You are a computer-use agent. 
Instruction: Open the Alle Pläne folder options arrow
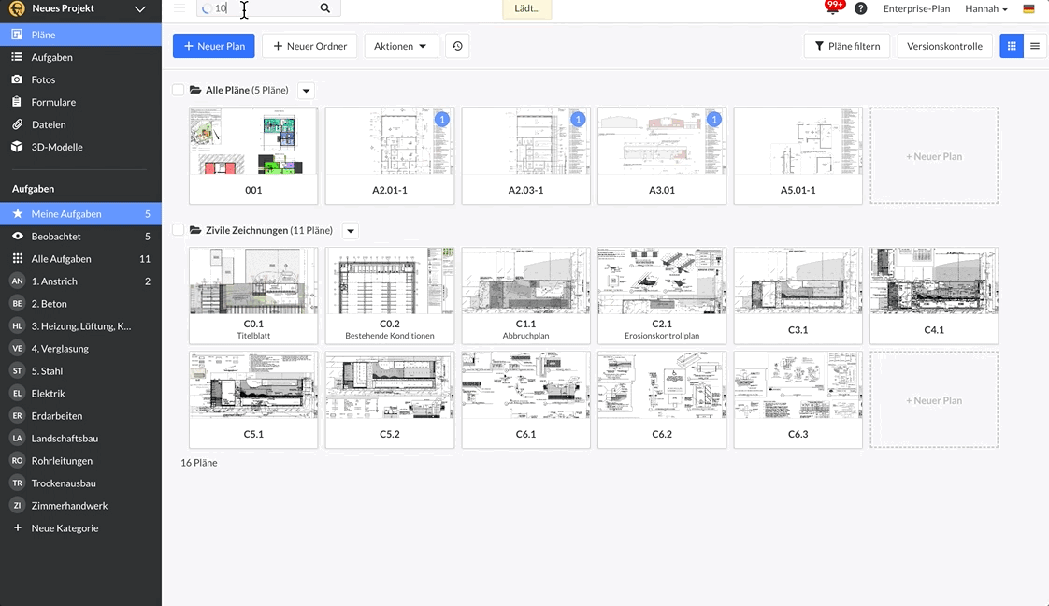point(307,91)
